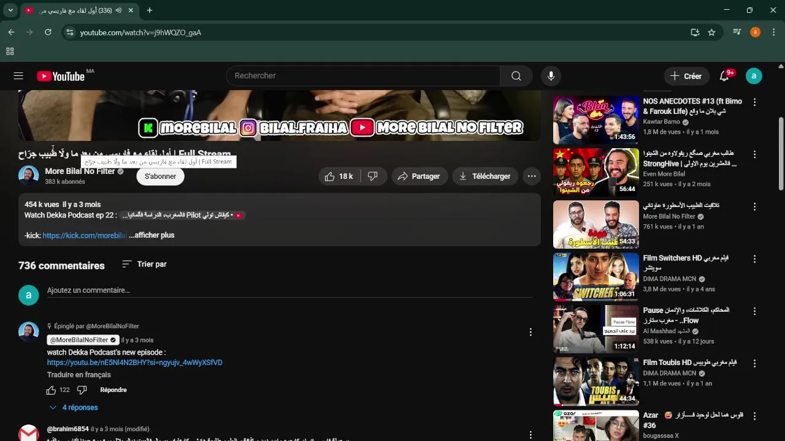Viewport: 785px width, 441px height.
Task: Open the account avatar menu in YouTube header
Action: tap(754, 76)
